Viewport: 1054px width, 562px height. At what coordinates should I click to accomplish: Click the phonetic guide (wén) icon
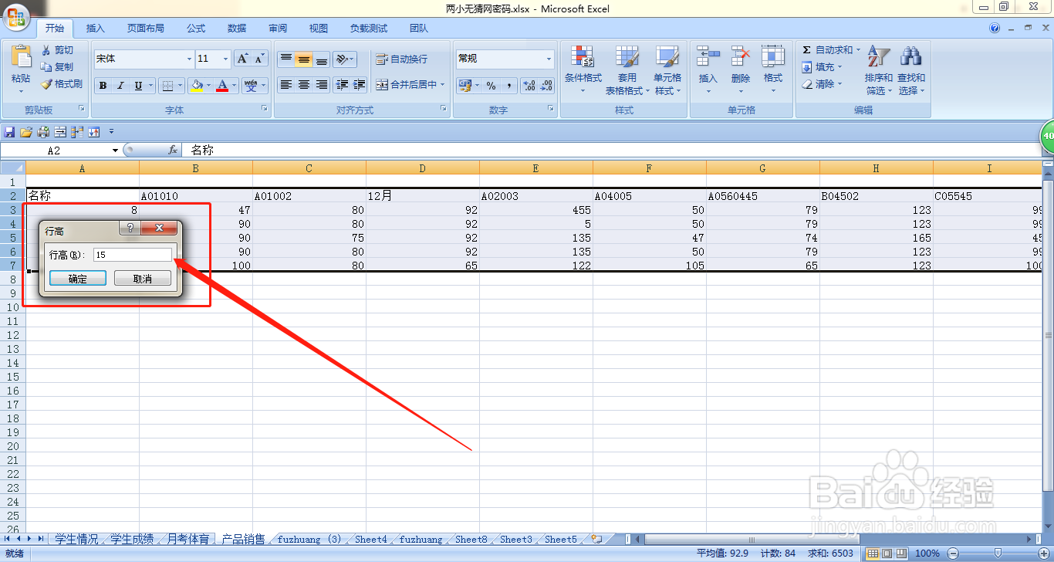coord(250,86)
